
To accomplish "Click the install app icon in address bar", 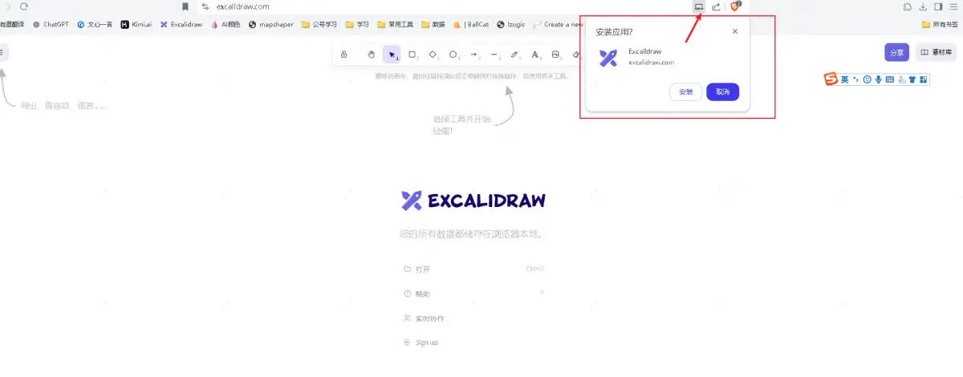I will [699, 6].
